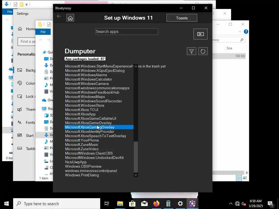Select Windows.PrintDialog package
Screen dimensions: 279x209
point(82,175)
